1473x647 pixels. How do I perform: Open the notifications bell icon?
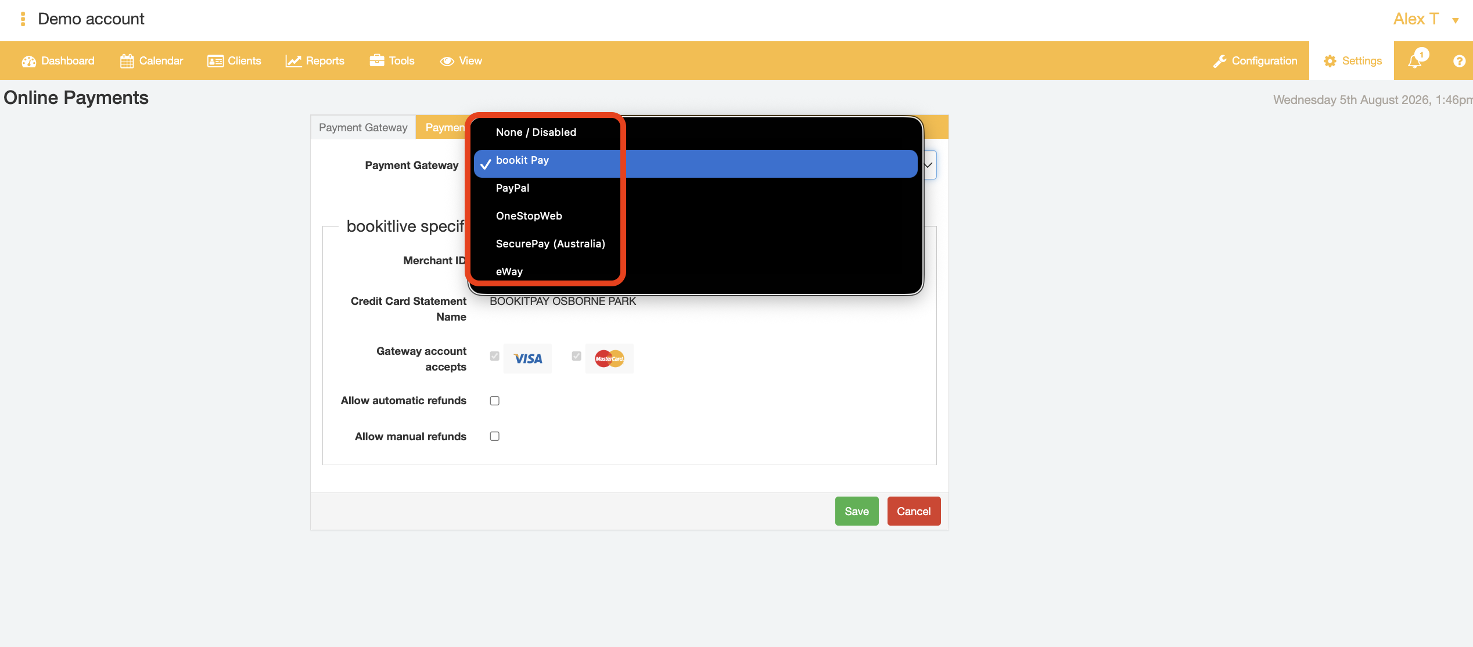coord(1414,62)
